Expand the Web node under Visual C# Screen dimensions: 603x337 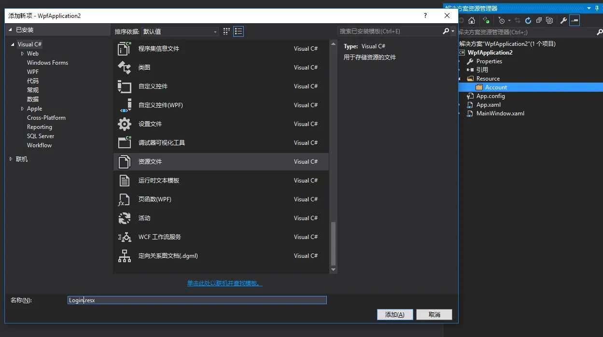pos(22,54)
